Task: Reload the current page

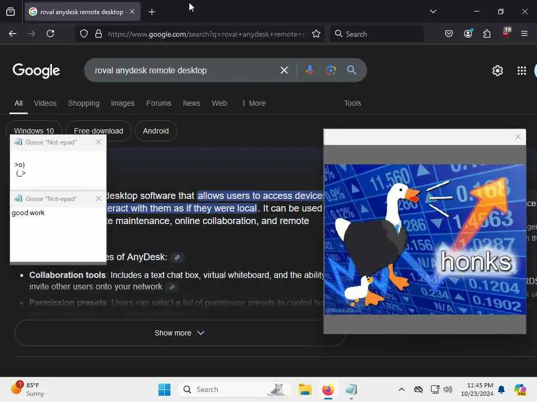Action: pyautogui.click(x=50, y=33)
